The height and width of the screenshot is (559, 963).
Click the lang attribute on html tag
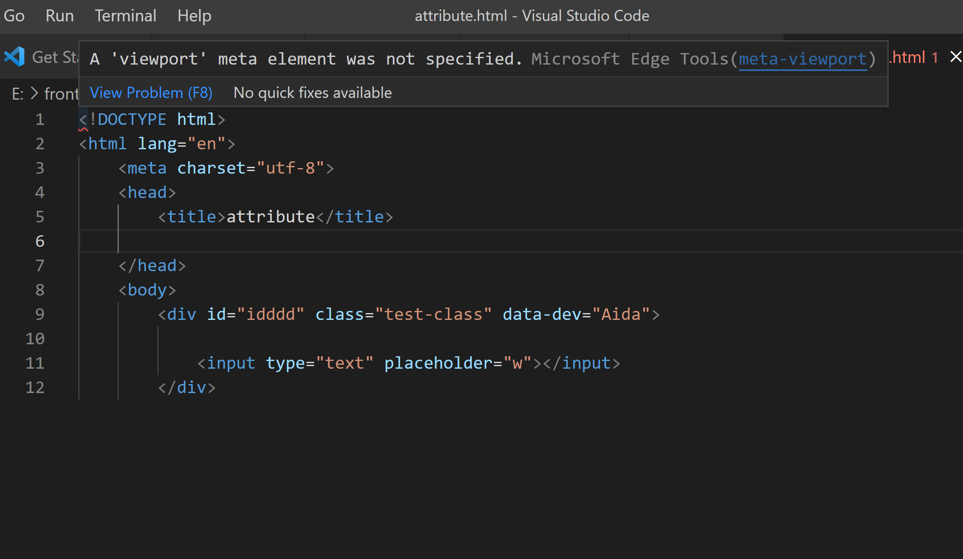[x=157, y=144]
